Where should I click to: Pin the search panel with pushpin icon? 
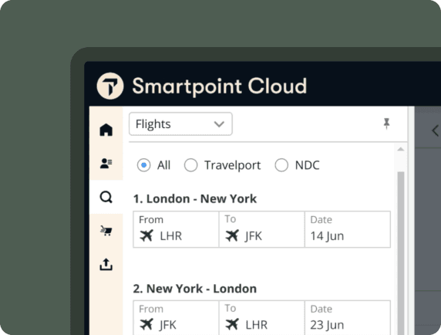tap(387, 124)
